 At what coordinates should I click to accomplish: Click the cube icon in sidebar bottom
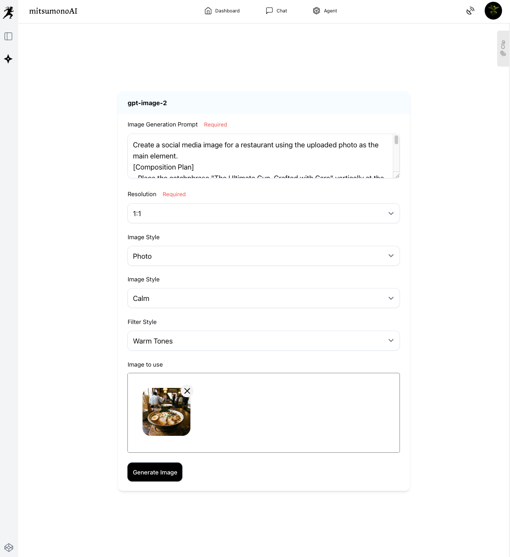pyautogui.click(x=9, y=548)
